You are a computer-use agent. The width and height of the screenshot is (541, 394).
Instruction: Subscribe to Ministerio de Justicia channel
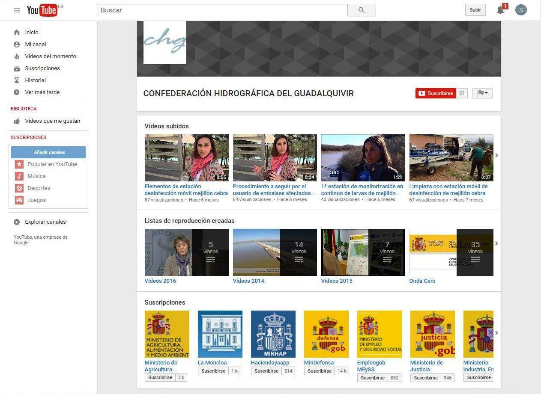(426, 378)
